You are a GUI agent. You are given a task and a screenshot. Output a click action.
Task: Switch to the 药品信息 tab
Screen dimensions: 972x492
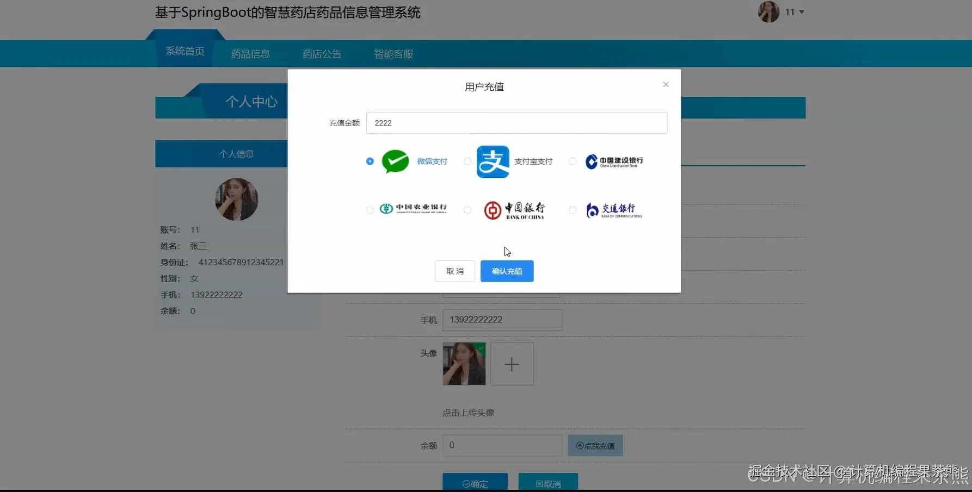coord(250,53)
